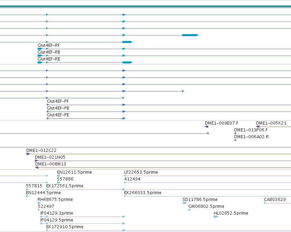
Task: Select the Glut4EF-RB transcript label
Action: pos(49,52)
